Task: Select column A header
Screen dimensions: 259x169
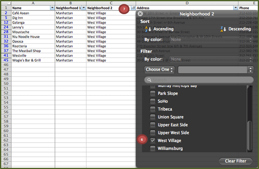Action: pyautogui.click(x=33, y=3)
